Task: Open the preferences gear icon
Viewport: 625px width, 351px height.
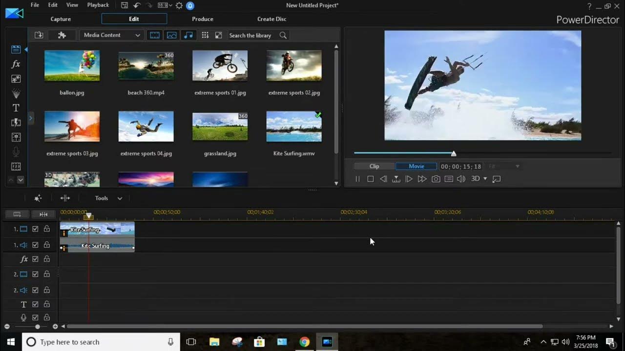Action: (x=179, y=5)
